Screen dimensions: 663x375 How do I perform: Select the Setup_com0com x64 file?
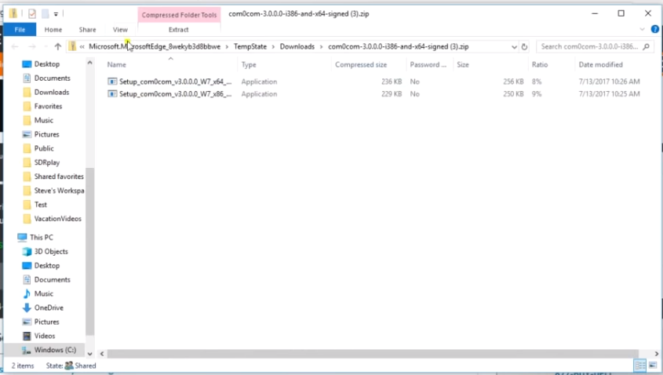click(x=175, y=82)
